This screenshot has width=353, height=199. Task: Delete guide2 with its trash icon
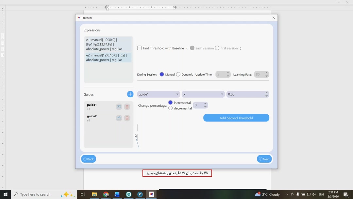(x=127, y=118)
